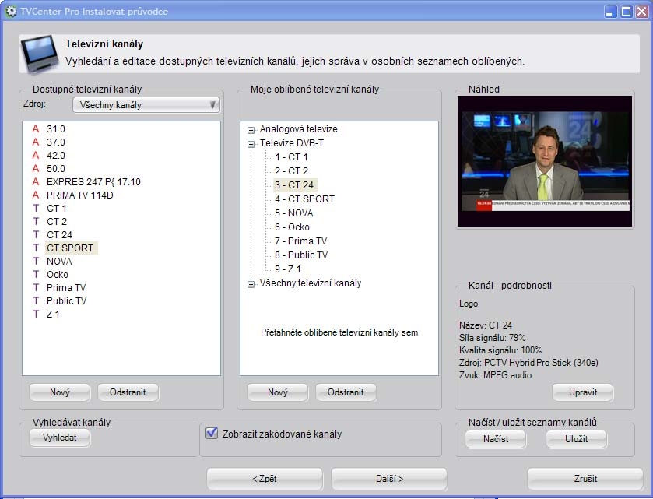Click the Zdroj PCTV Hybrid Pro Stick text
This screenshot has height=499, width=653.
pyautogui.click(x=528, y=363)
